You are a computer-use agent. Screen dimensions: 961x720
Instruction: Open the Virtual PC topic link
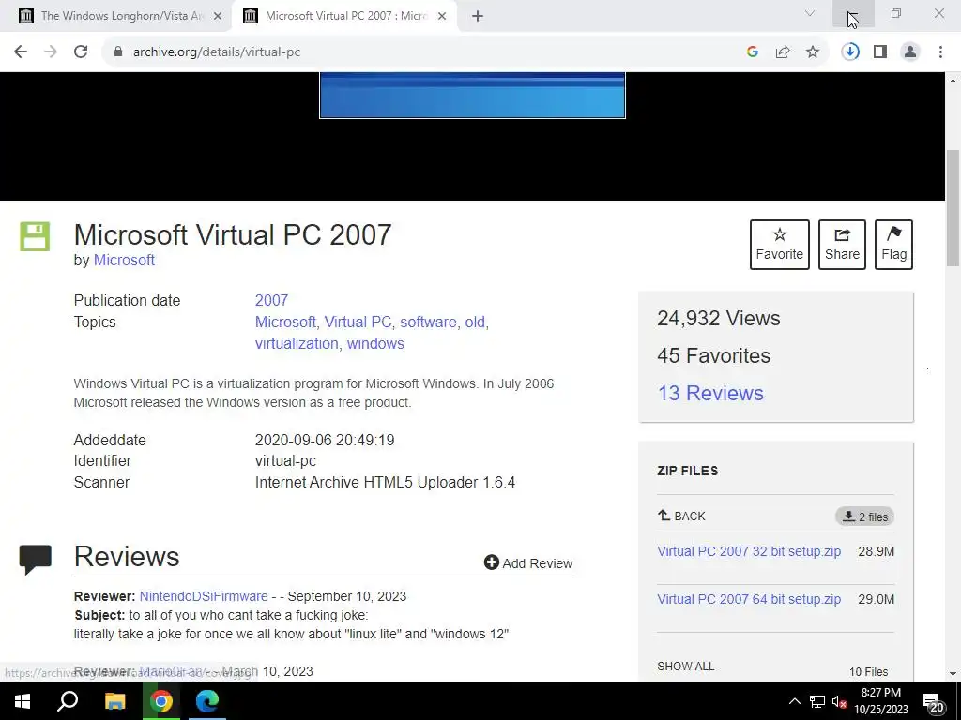coord(358,322)
